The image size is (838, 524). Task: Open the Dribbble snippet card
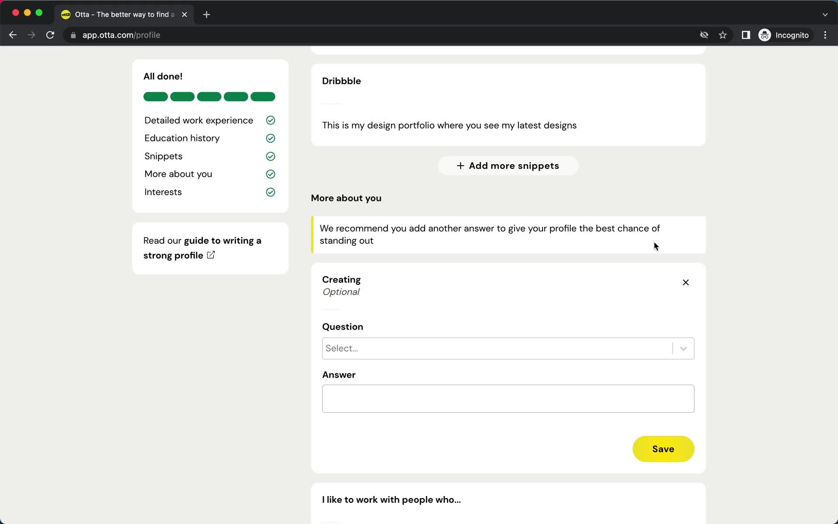coord(508,105)
